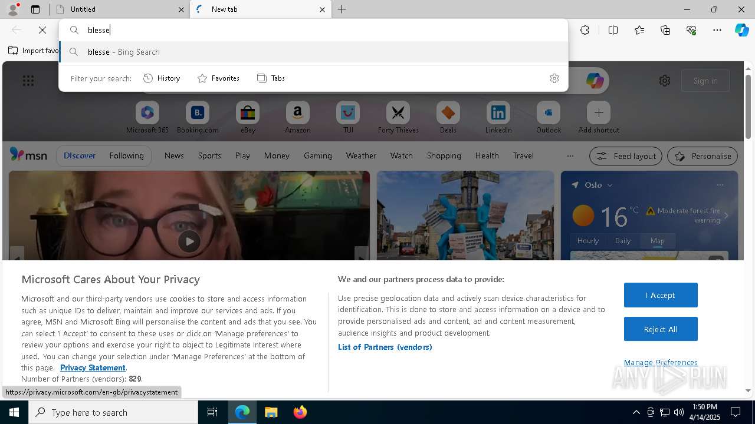Open the tab actions menu icon
The image size is (755, 424).
[x=35, y=9]
